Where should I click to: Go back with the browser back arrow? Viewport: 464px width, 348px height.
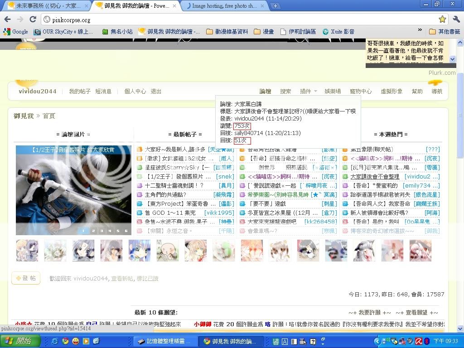(7, 19)
